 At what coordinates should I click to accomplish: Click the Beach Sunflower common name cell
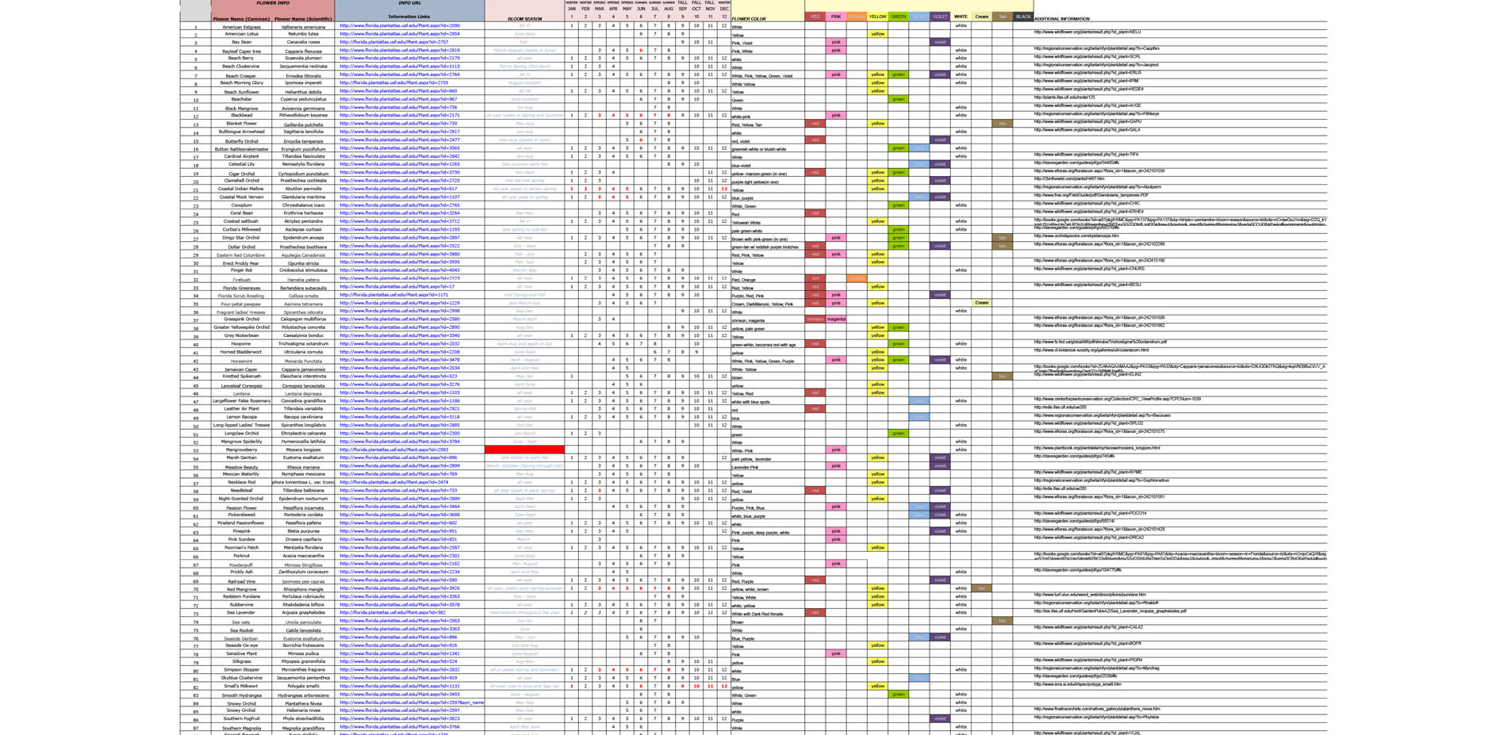pos(241,91)
